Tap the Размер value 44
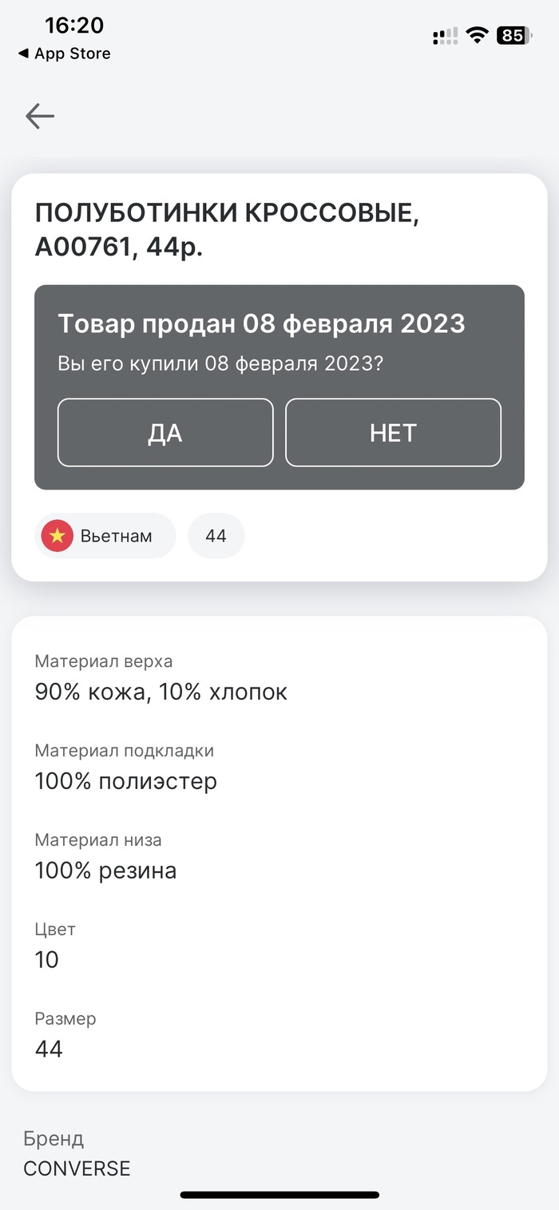The image size is (559, 1210). [49, 1049]
